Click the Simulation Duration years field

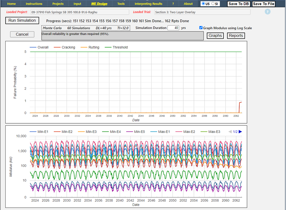click(173, 28)
